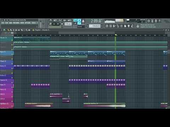The width and height of the screenshot is (170, 127).
Task: Open the PATTERNS menu
Action: click(x=16, y=23)
